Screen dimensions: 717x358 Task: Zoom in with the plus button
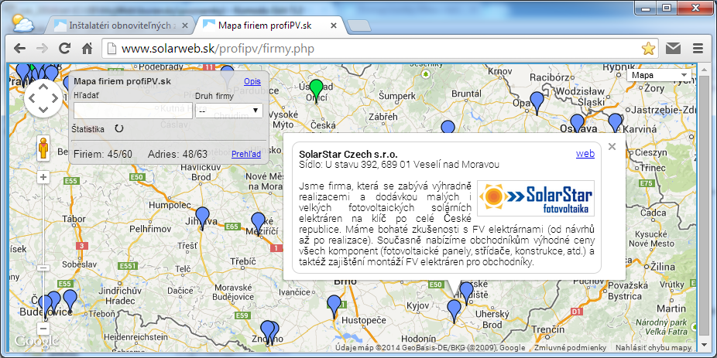pyautogui.click(x=43, y=177)
